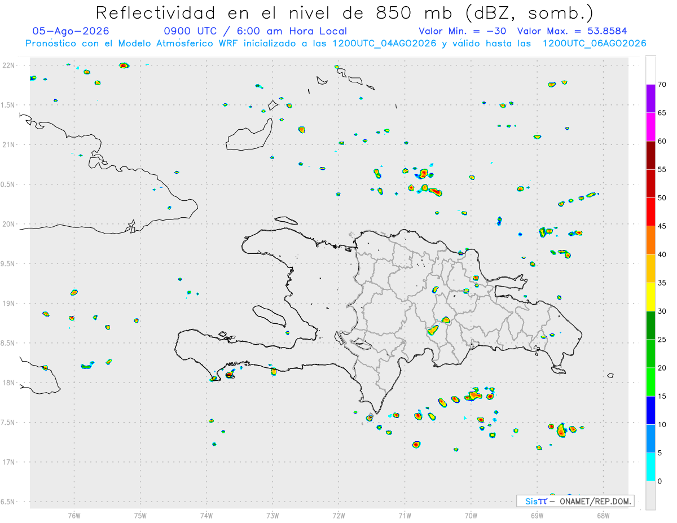Click the colorbar label '60'
This screenshot has height=523, width=677.
[x=662, y=141]
